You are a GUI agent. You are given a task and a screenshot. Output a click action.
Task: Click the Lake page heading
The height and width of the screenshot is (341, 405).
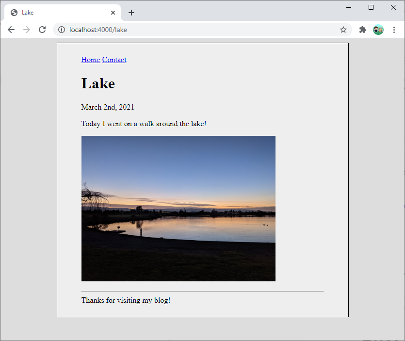pos(98,83)
